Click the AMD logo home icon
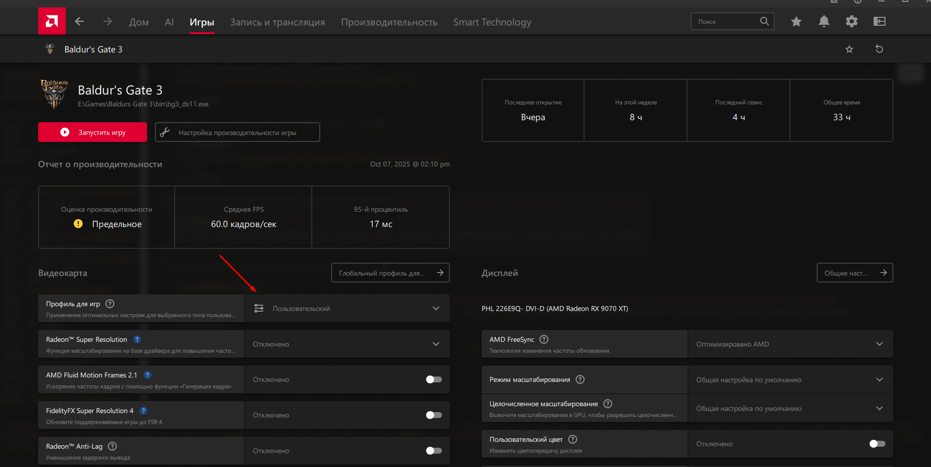This screenshot has height=467, width=931. (x=52, y=21)
